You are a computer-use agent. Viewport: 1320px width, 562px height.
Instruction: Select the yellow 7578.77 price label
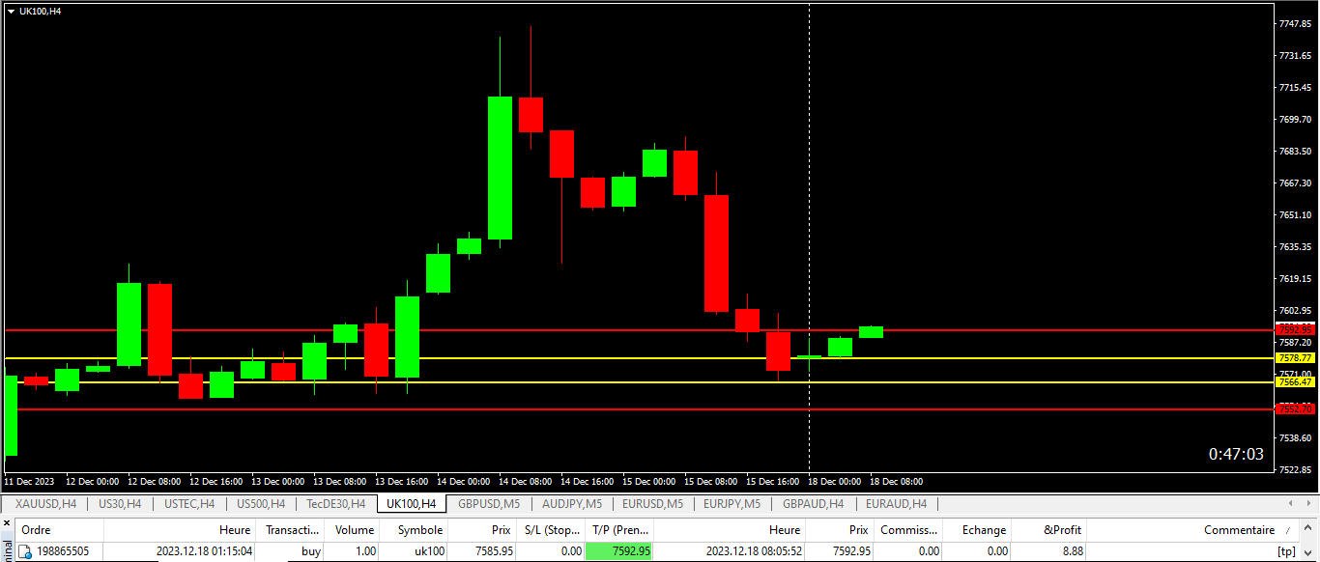pos(1294,357)
